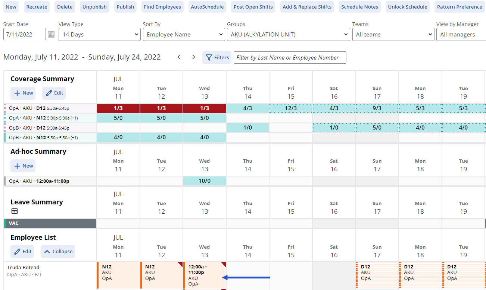Click 4/3 coverage cell on Thu 14
This screenshot has height=290, width=486.
pyautogui.click(x=247, y=108)
